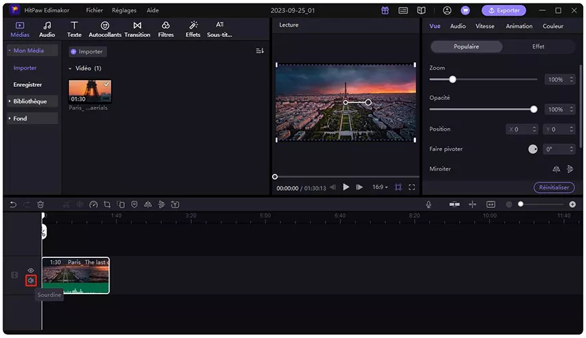This screenshot has height=338, width=586.
Task: Start voice-over with microphone icon
Action: tap(428, 205)
